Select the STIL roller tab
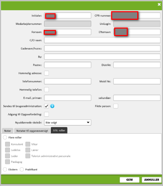 point(59,130)
